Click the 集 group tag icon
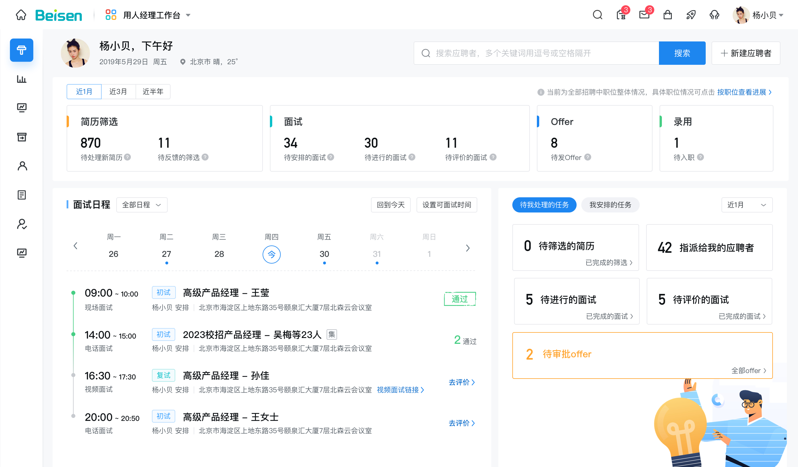798x467 pixels. pos(332,334)
